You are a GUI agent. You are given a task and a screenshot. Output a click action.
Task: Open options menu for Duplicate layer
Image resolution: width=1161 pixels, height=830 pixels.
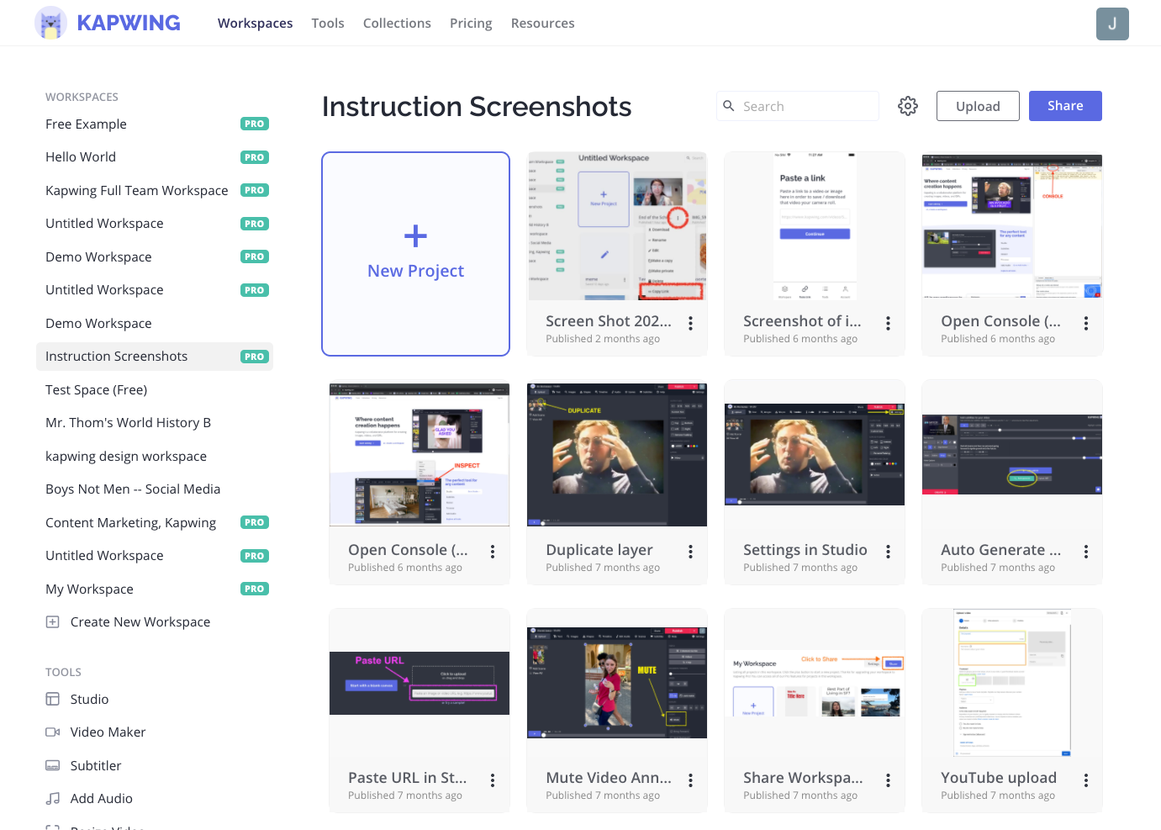pos(690,552)
